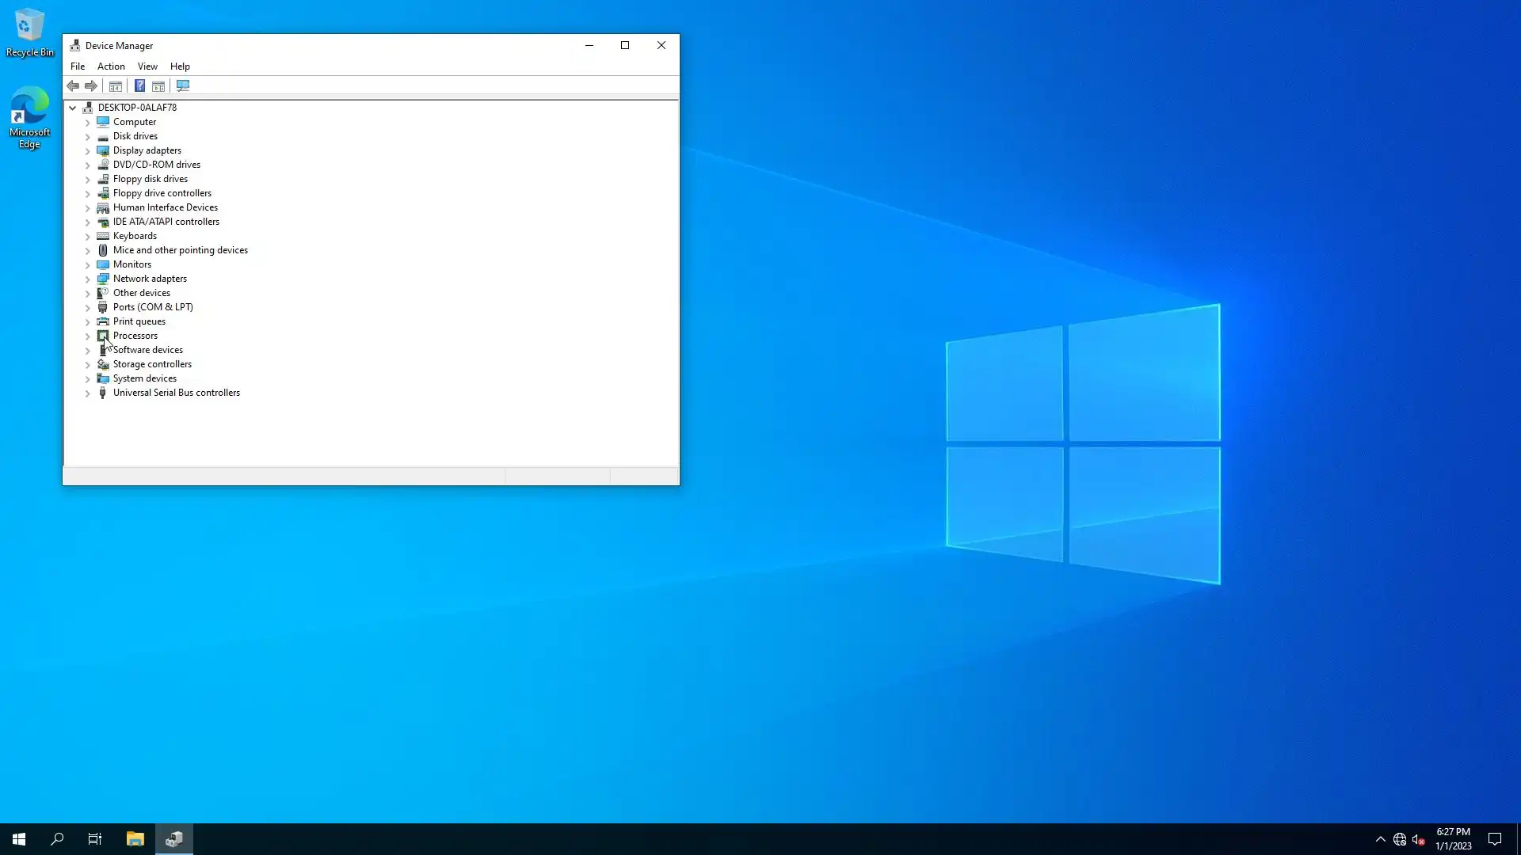Expand the Network adapters node
Screen dimensions: 1521x855
coord(88,279)
